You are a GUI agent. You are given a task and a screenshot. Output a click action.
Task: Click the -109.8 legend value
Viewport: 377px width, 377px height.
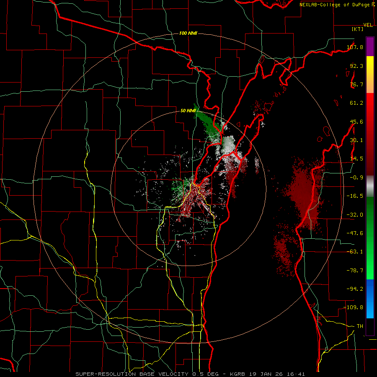click(x=353, y=307)
